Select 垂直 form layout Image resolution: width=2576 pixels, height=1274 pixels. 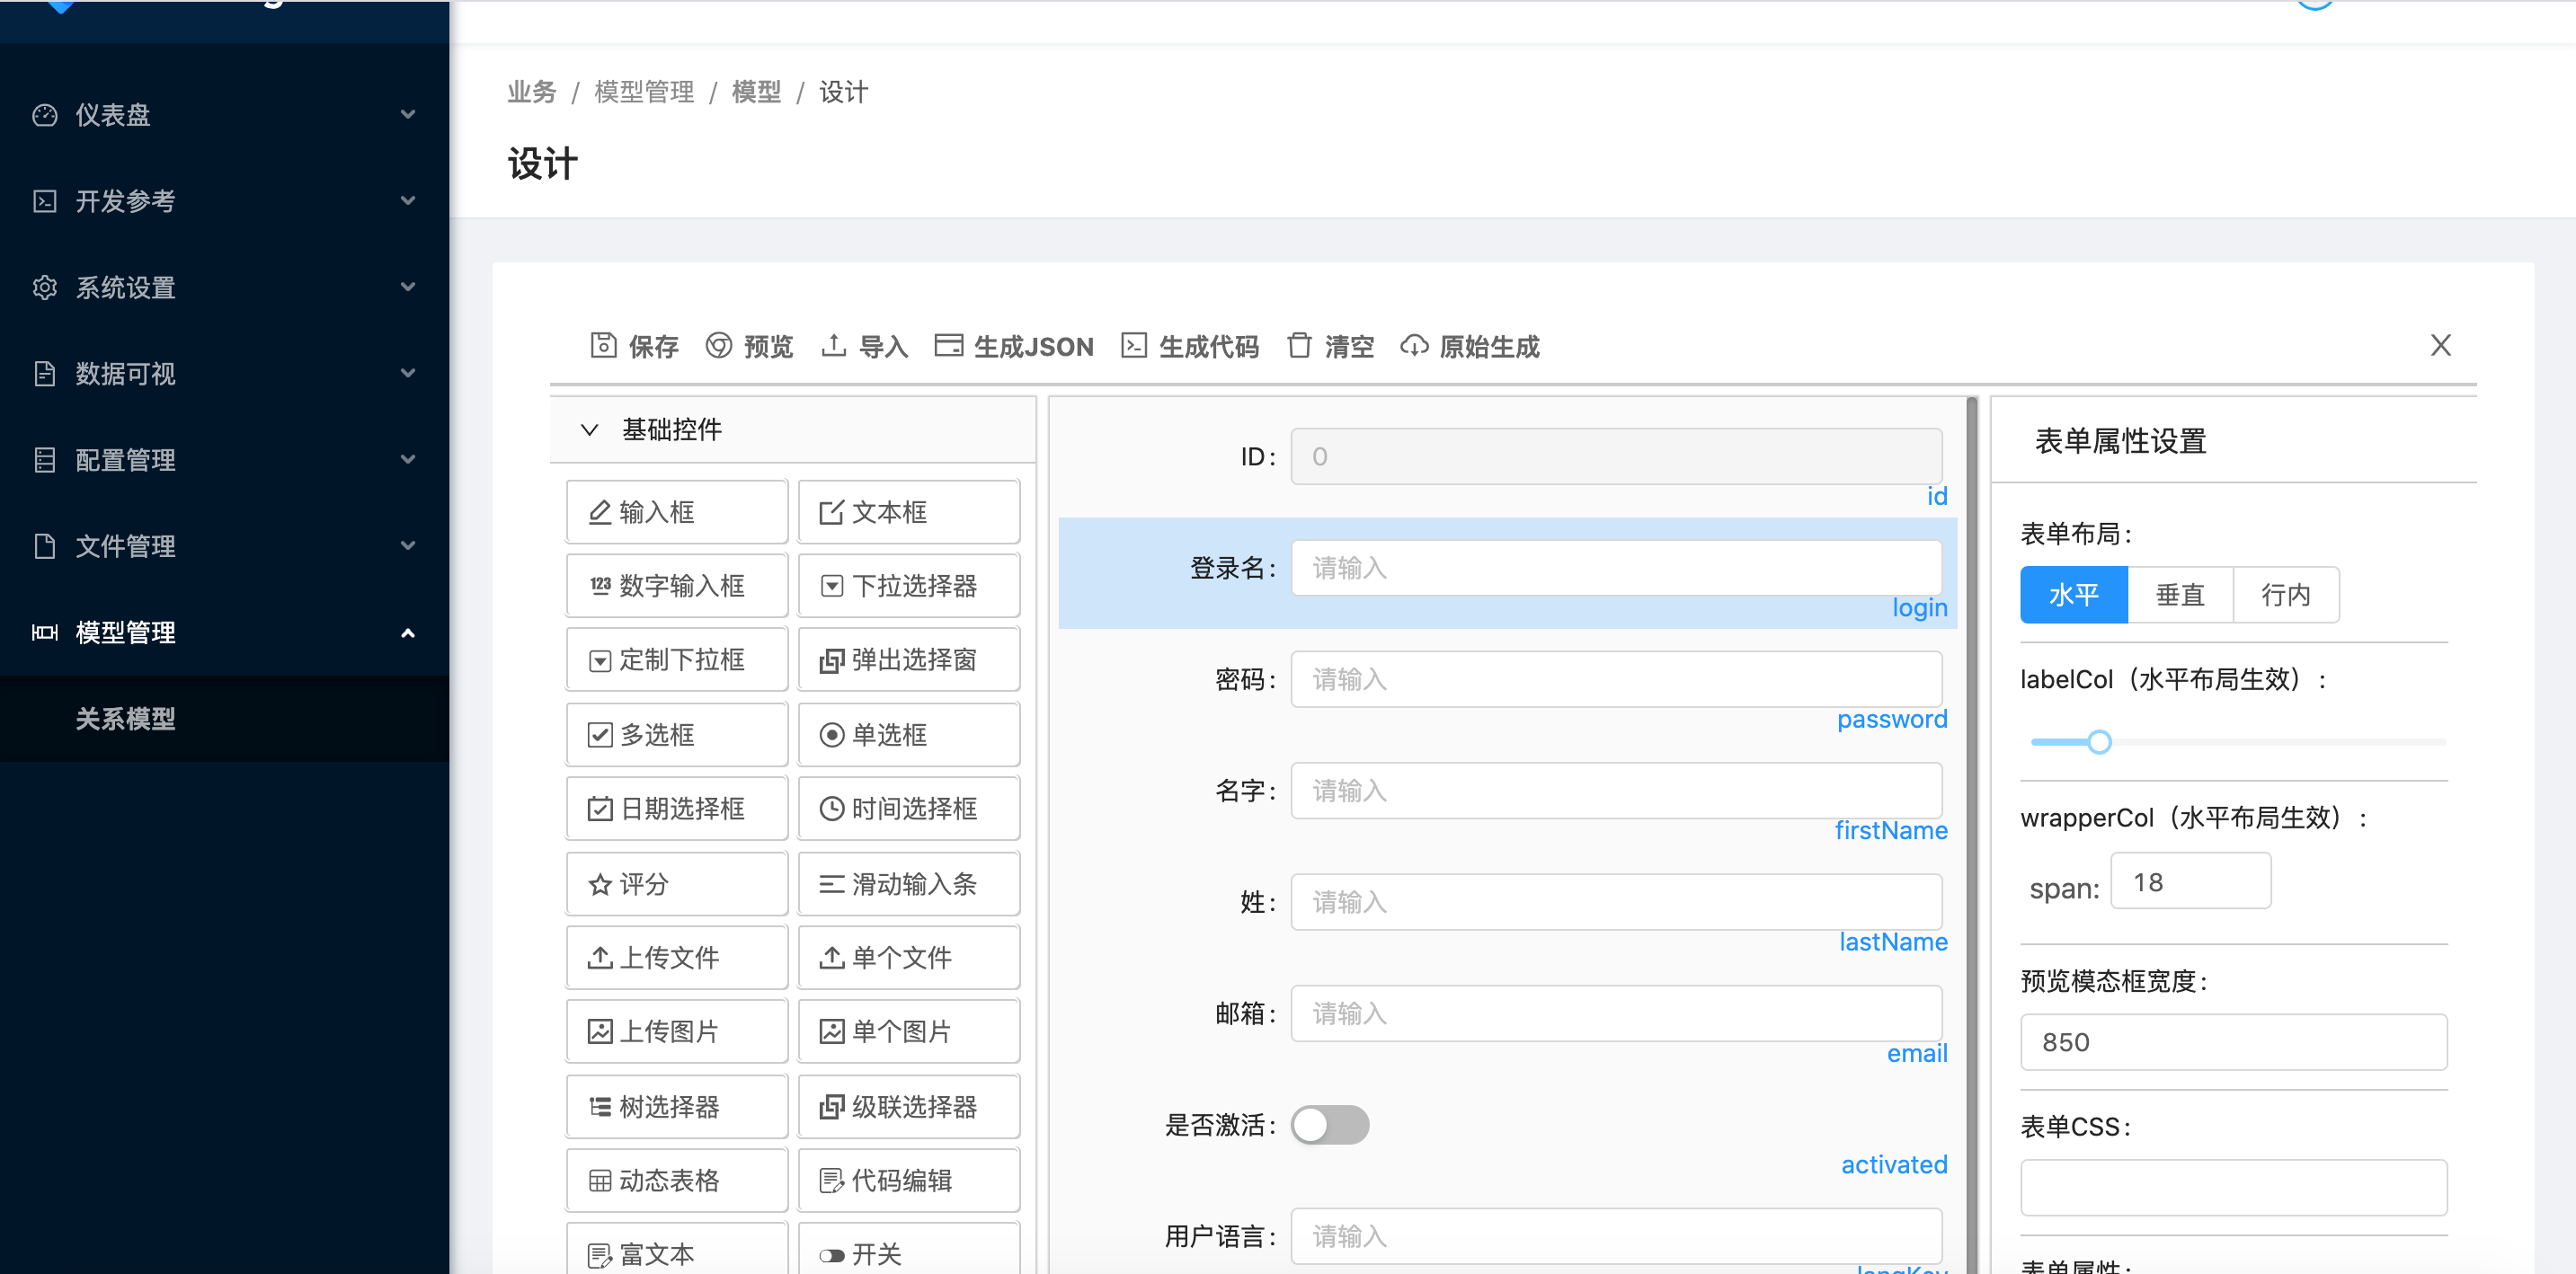(2180, 595)
